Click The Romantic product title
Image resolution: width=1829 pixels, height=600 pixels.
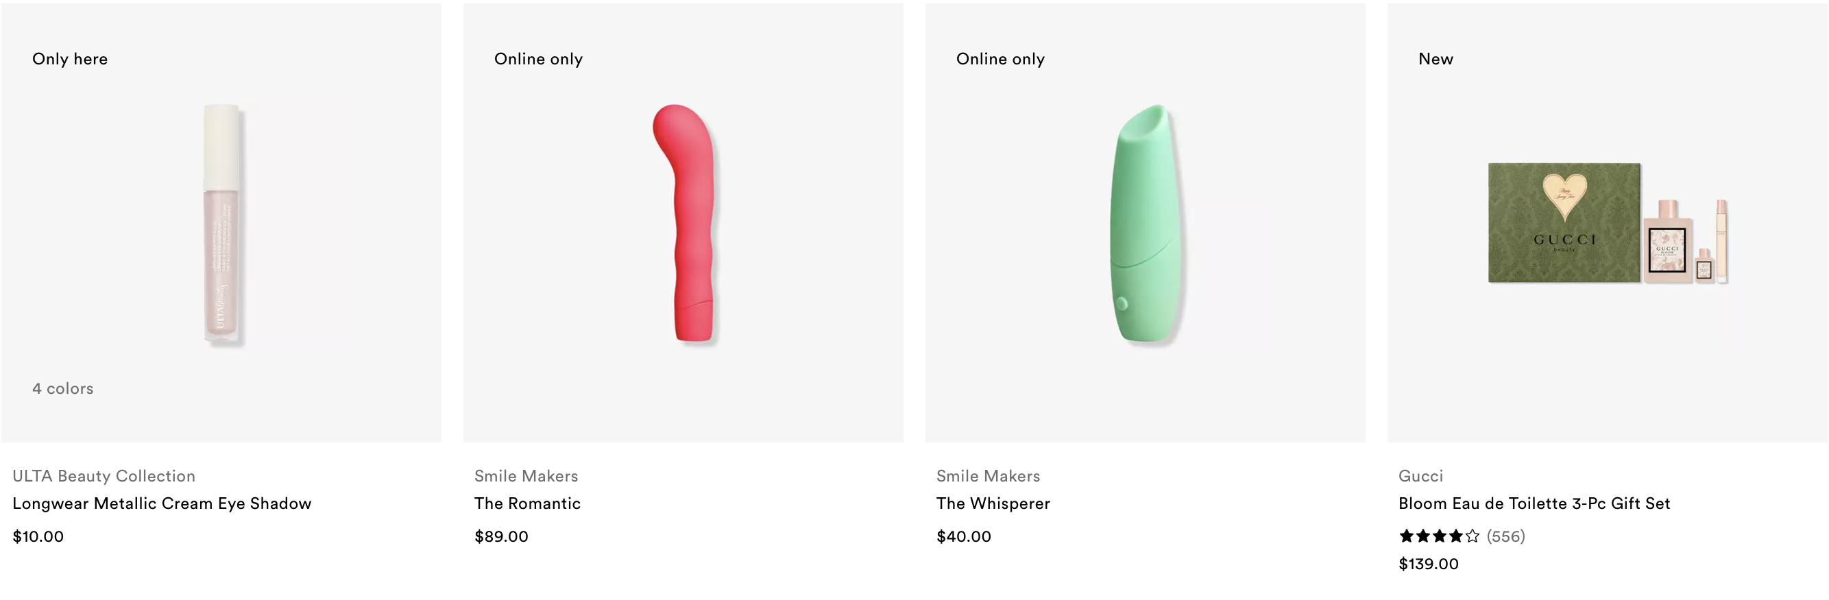pyautogui.click(x=528, y=503)
